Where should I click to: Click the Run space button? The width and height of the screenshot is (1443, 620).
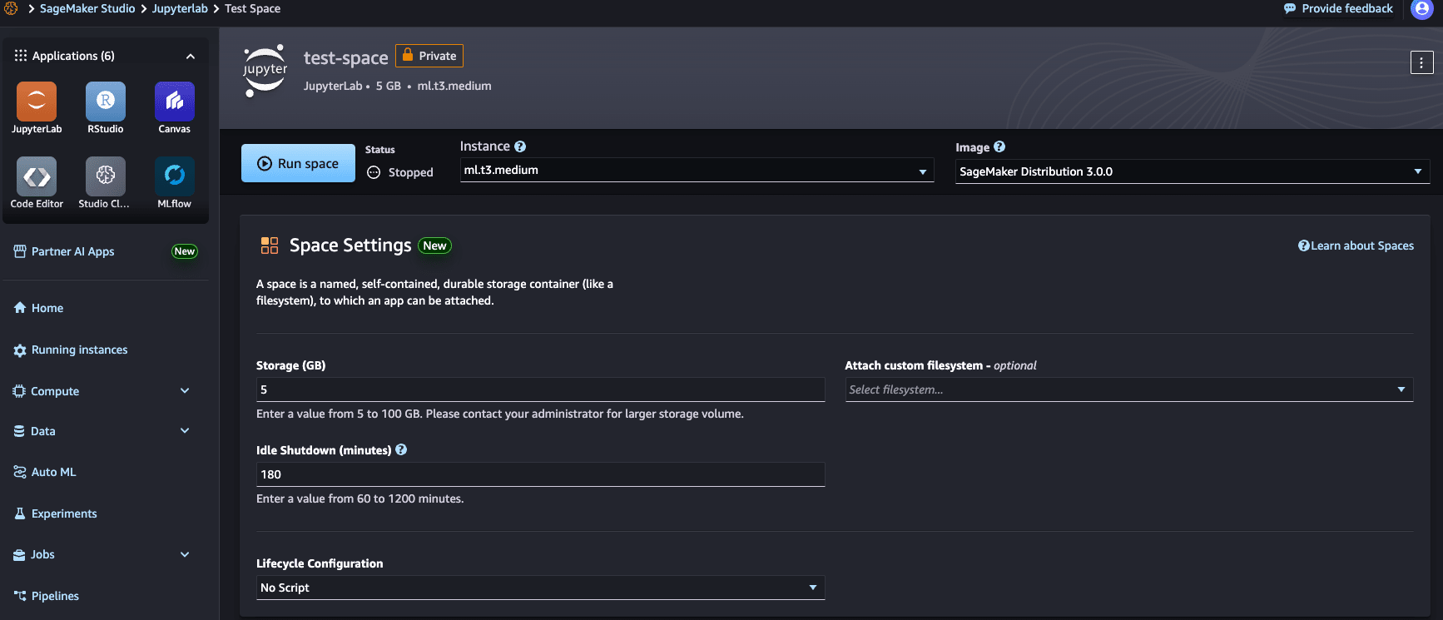point(298,163)
